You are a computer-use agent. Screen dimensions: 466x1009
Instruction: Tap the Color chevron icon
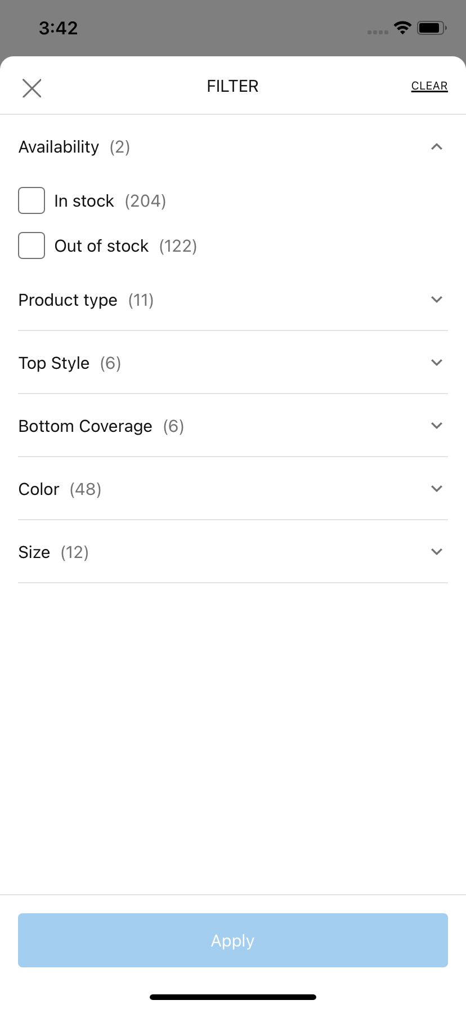click(436, 489)
